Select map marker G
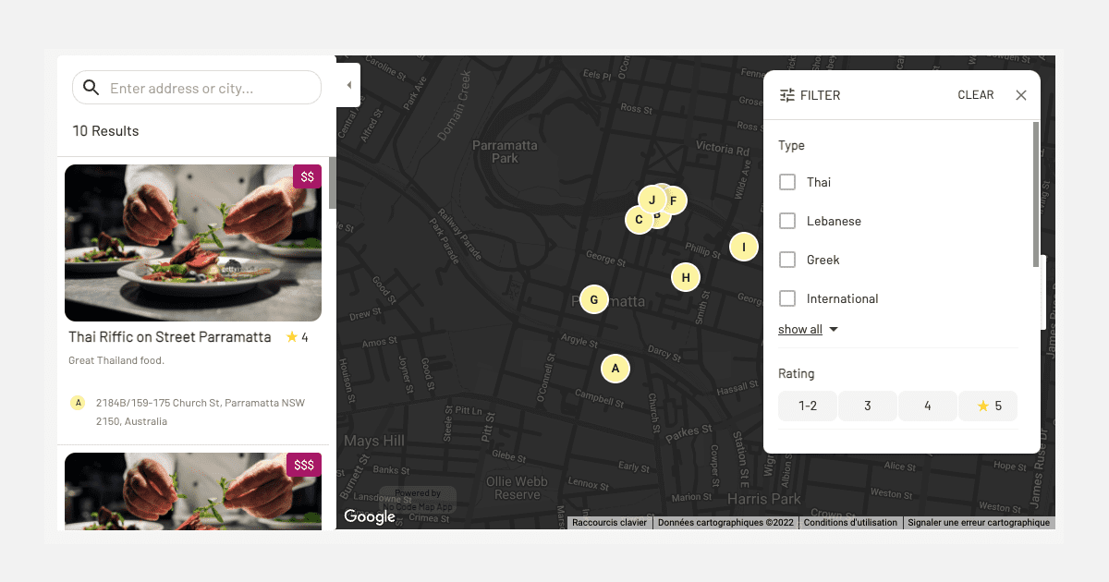 594,299
